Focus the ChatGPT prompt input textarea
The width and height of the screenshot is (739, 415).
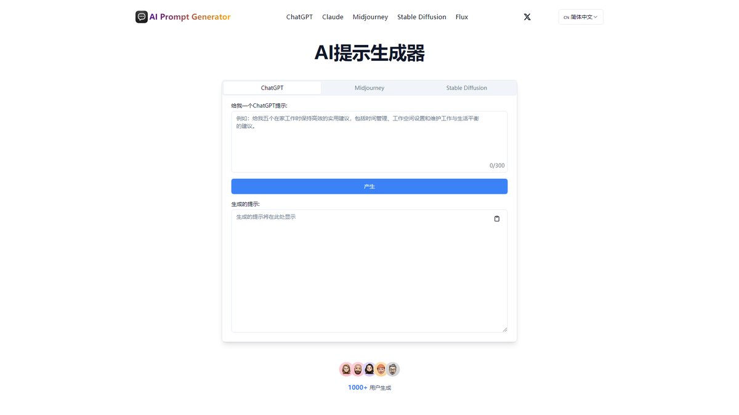pyautogui.click(x=369, y=141)
